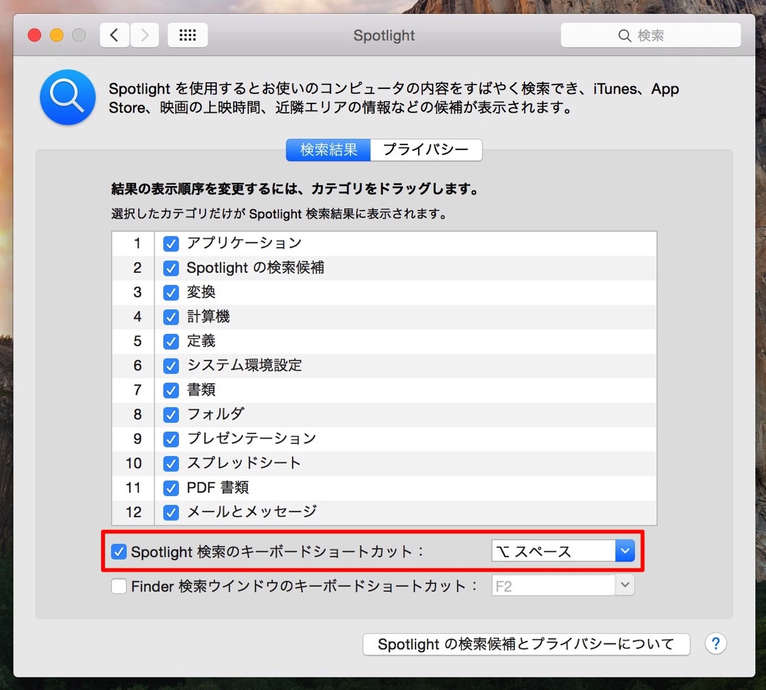Image resolution: width=766 pixels, height=690 pixels.
Task: Go forward with the right arrow button
Action: coord(144,35)
